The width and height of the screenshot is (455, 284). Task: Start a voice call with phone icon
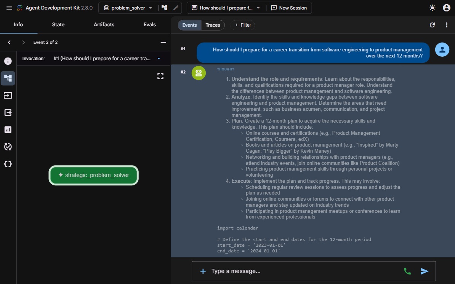(407, 271)
